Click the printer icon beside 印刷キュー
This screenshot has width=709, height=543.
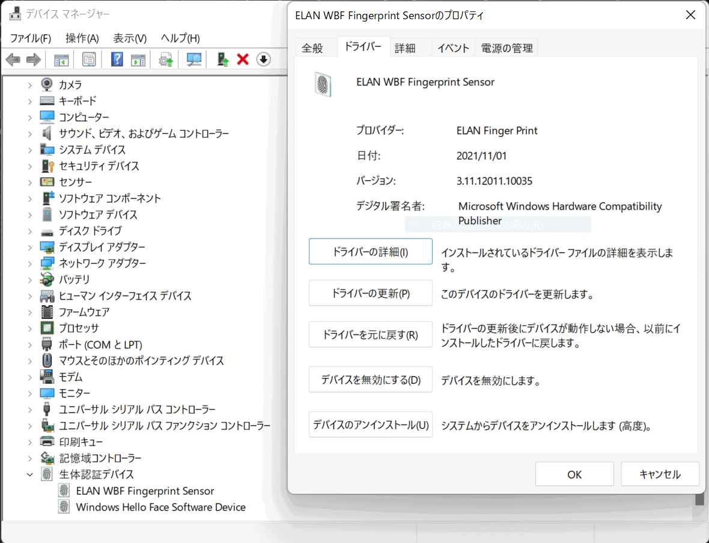pyautogui.click(x=47, y=441)
